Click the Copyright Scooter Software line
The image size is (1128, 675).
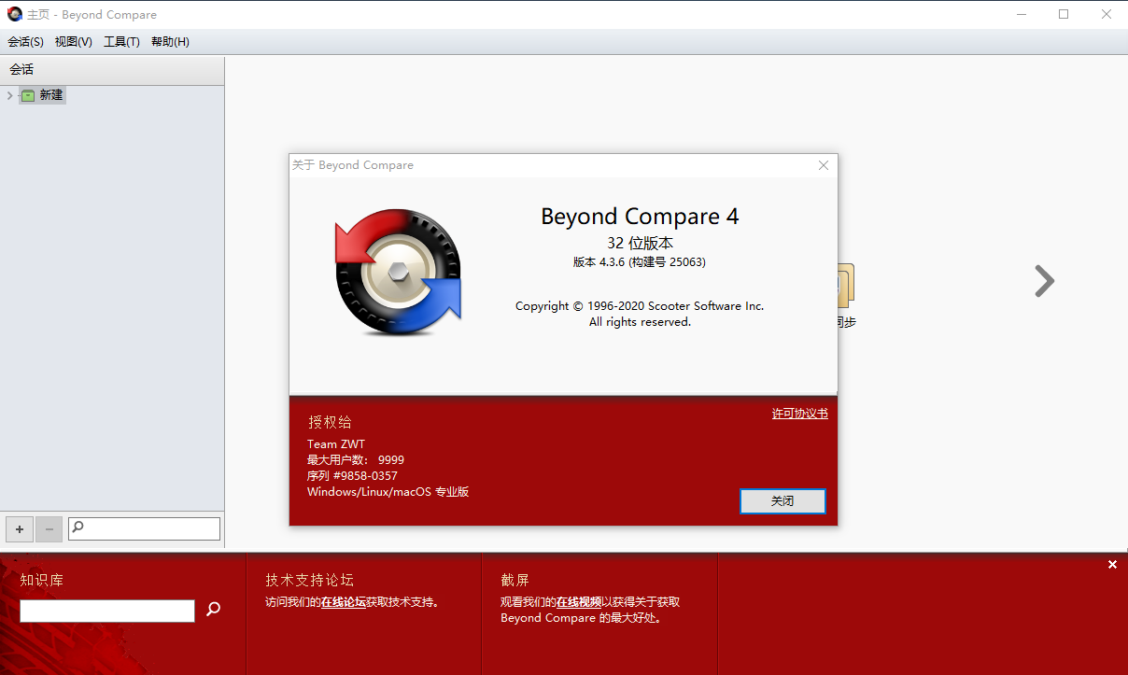pyautogui.click(x=640, y=306)
